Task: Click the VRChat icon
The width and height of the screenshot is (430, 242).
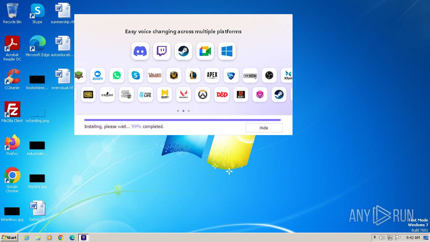Action: (250, 75)
